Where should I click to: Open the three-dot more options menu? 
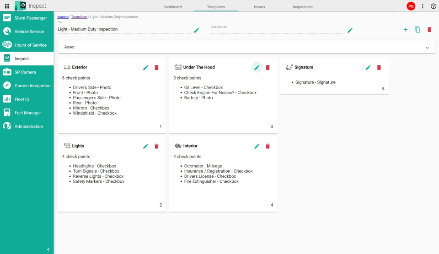pyautogui.click(x=423, y=6)
